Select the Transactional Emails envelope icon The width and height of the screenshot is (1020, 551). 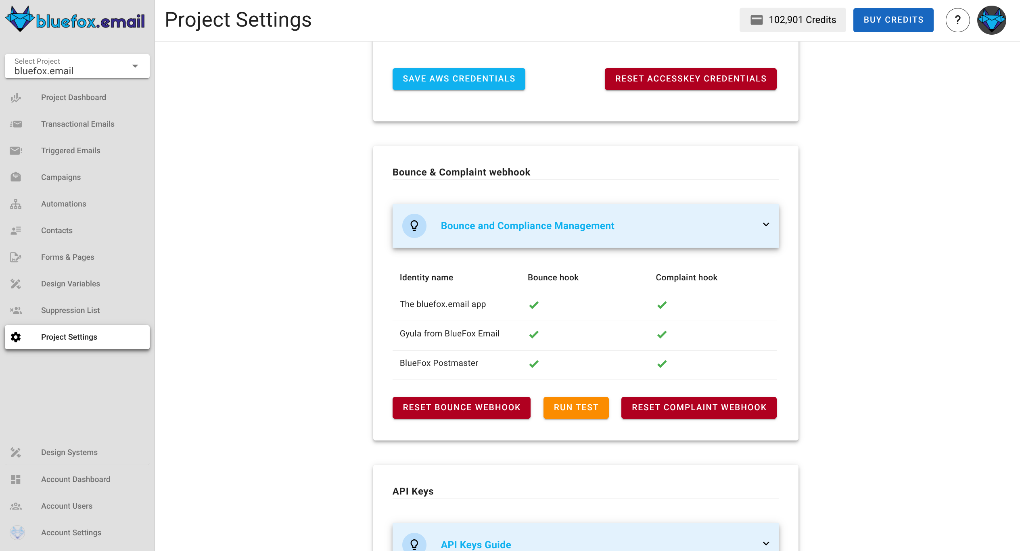point(15,124)
